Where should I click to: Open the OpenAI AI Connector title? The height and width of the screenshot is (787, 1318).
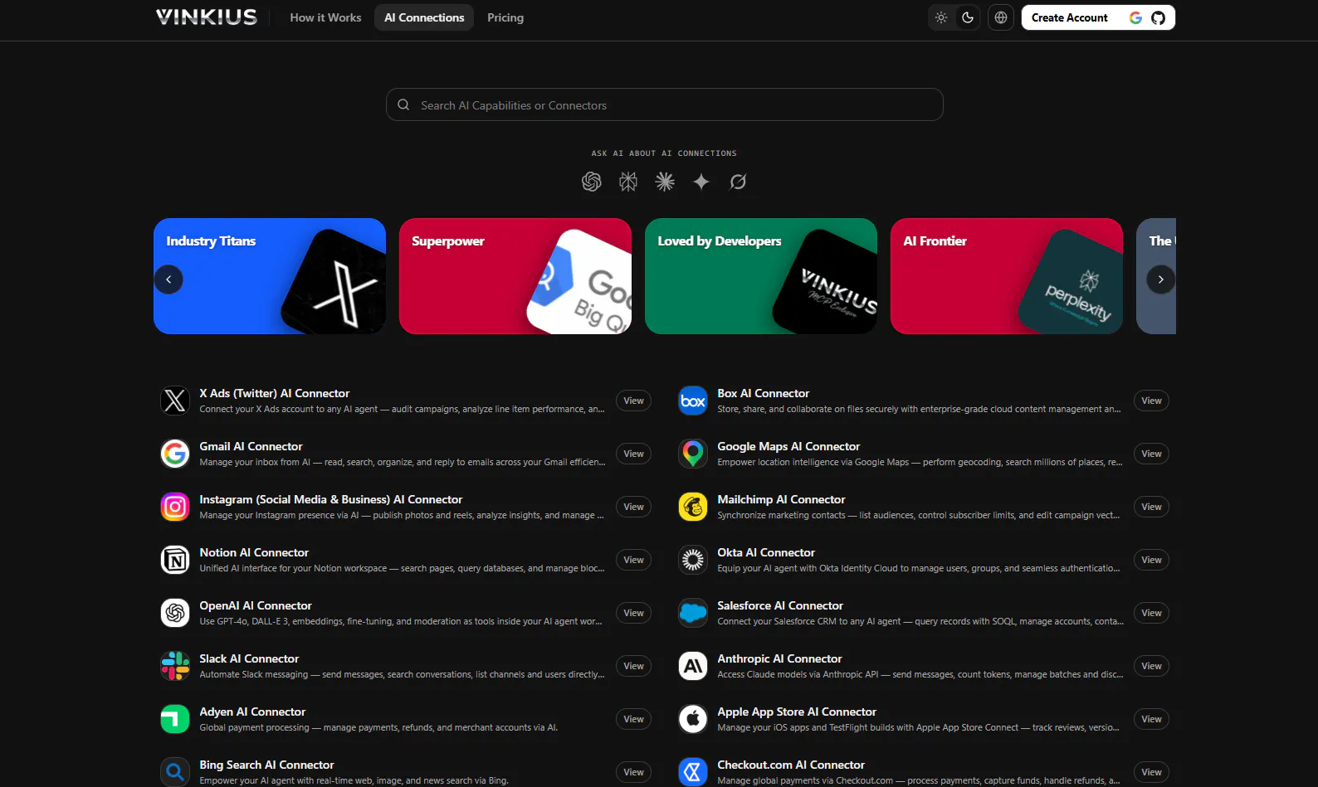256,605
